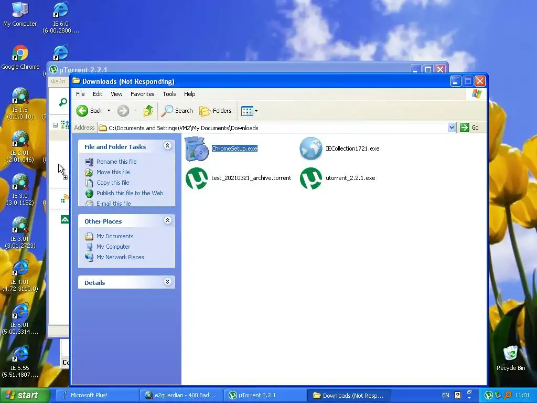
Task: Switch to µTorrent 2.2.1 taskbar button
Action: (x=265, y=395)
